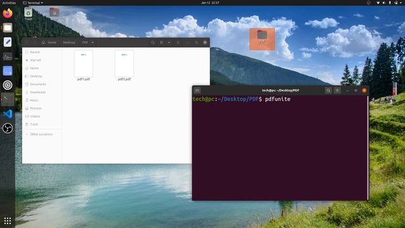This screenshot has height=228, width=405.
Task: Open Activities overview
Action: (9, 3)
